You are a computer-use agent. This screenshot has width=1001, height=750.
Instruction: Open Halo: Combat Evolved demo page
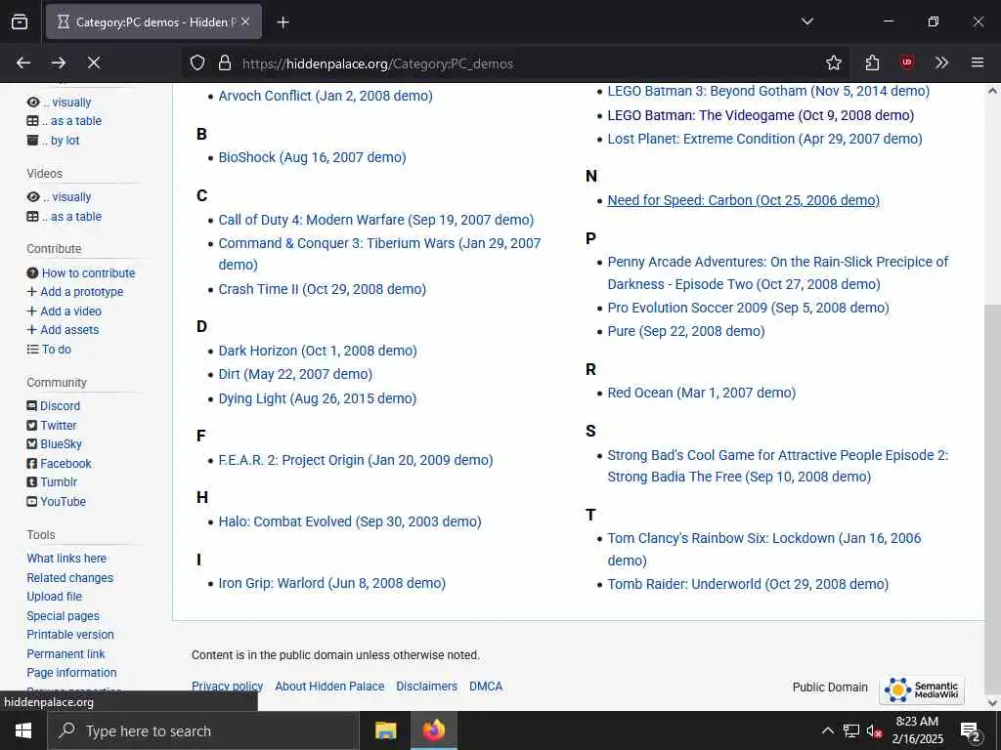pos(350,521)
